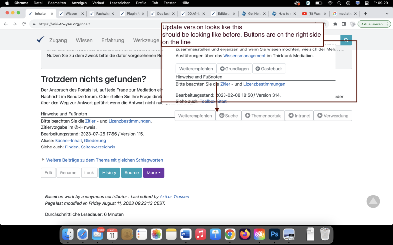Open the purple More dropdown
The height and width of the screenshot is (245, 393).
pyautogui.click(x=154, y=172)
